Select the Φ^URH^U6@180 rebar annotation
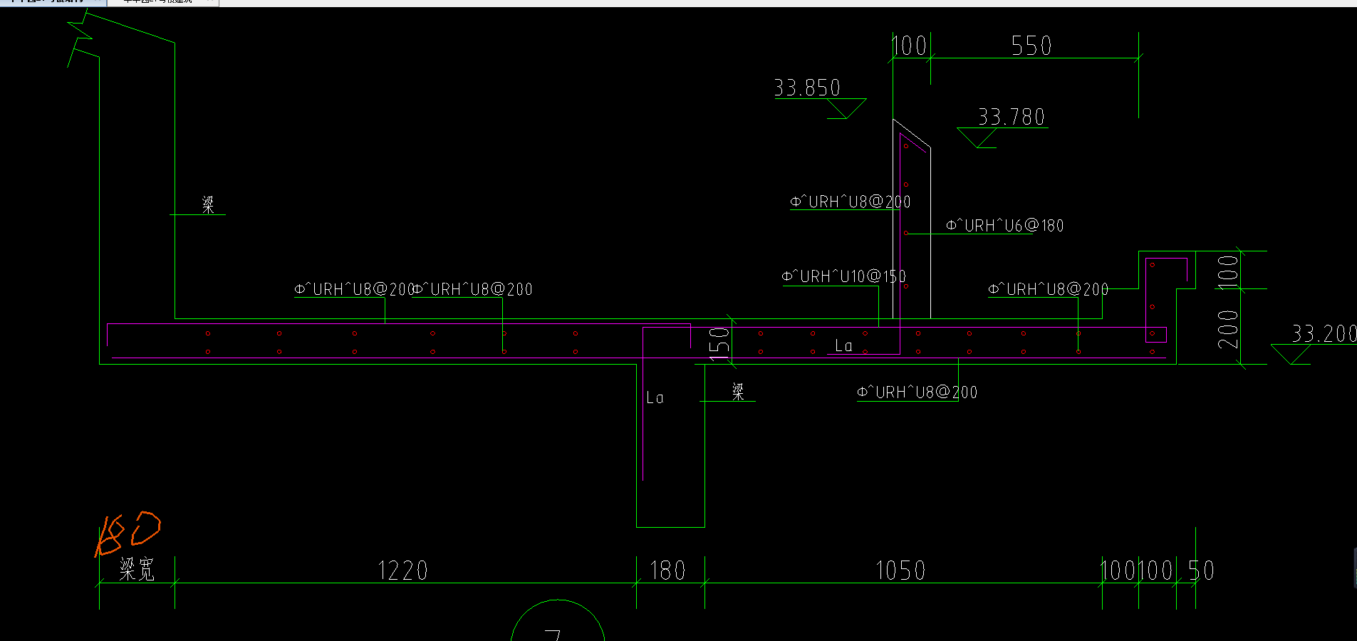The height and width of the screenshot is (641, 1357). [x=1004, y=226]
